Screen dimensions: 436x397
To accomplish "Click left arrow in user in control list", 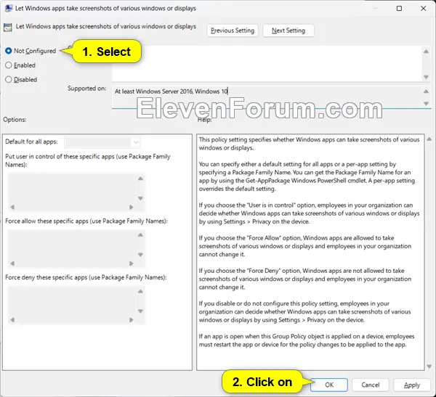I will (x=12, y=208).
